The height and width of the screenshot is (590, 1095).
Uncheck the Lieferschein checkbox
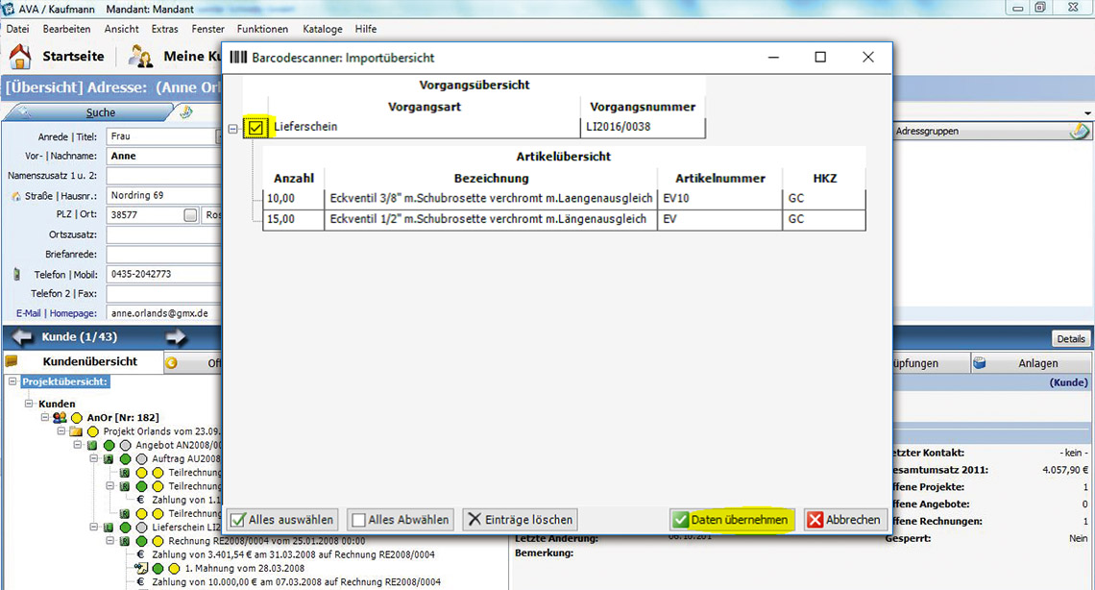click(x=255, y=127)
